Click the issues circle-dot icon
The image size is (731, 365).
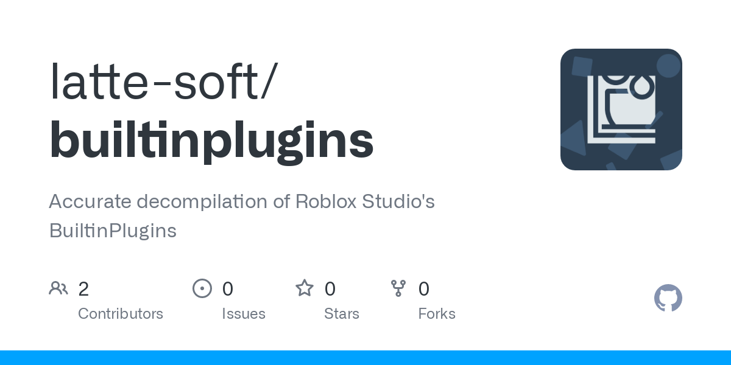tap(202, 288)
